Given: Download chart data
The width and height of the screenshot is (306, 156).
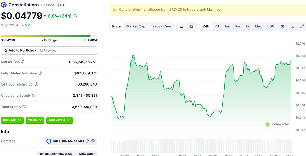Looking at the screenshot, I should click(292, 26).
